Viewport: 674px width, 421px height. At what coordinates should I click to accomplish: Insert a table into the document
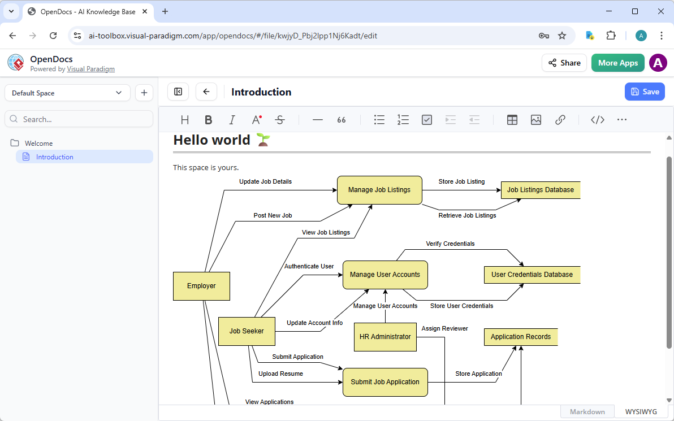coord(512,119)
